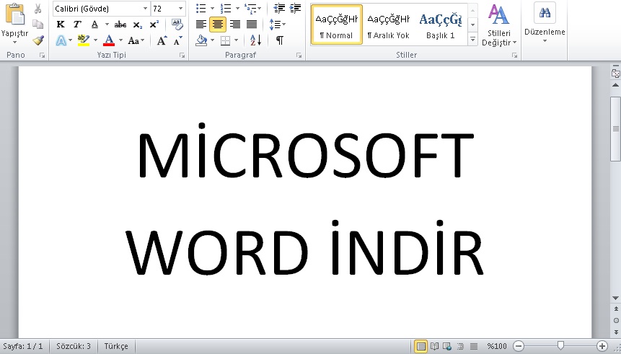The height and width of the screenshot is (354, 621).
Task: Open the Text Effects glowing A button
Action: (x=61, y=40)
